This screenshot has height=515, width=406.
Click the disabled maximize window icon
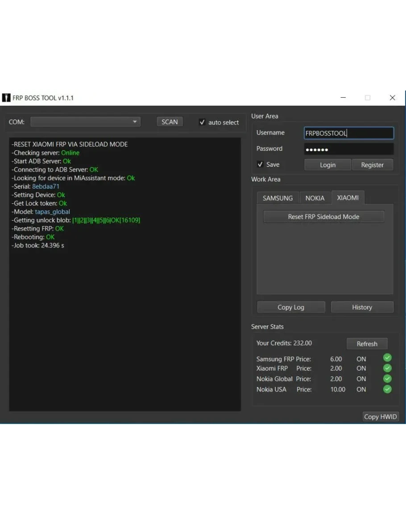(368, 98)
